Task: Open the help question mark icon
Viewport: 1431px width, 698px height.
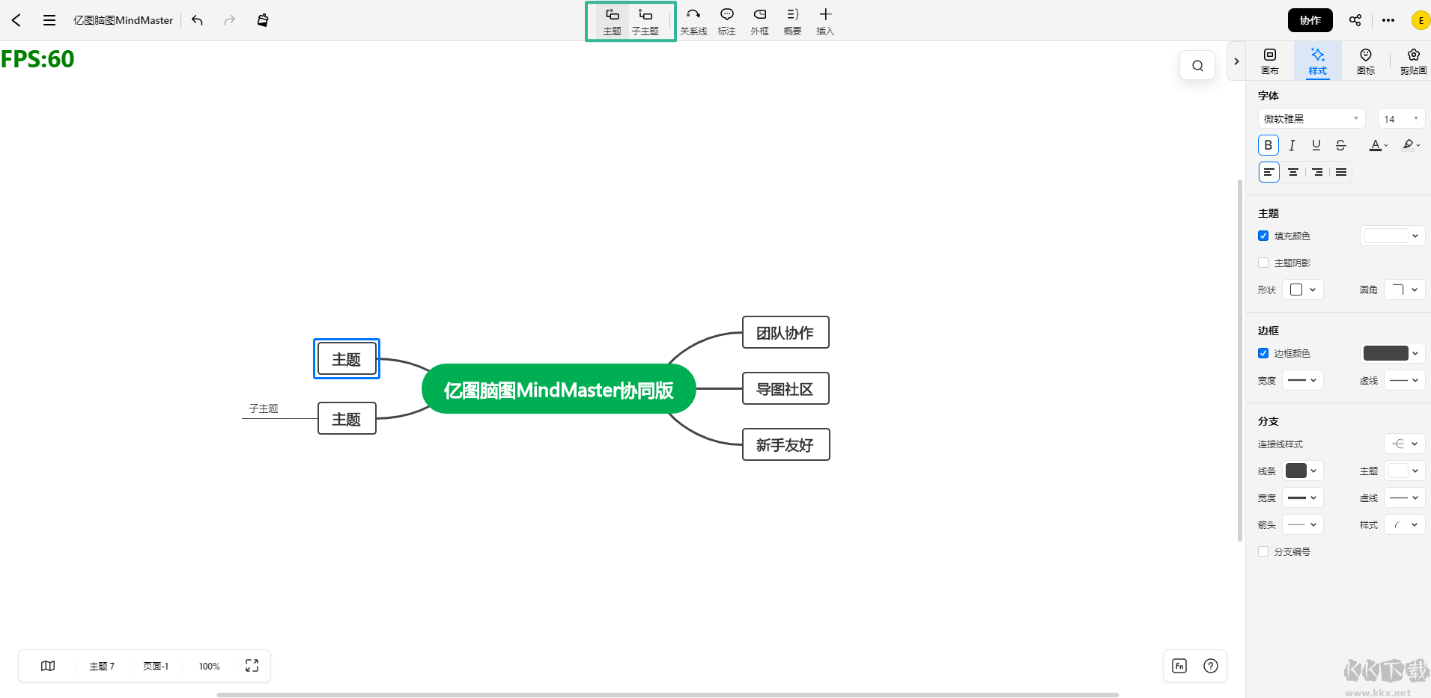Action: 1210,666
